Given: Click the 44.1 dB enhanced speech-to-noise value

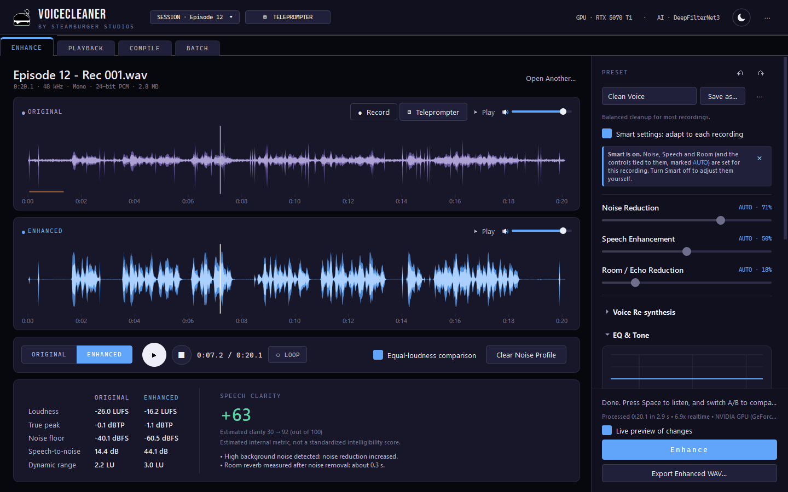Looking at the screenshot, I should click(156, 451).
